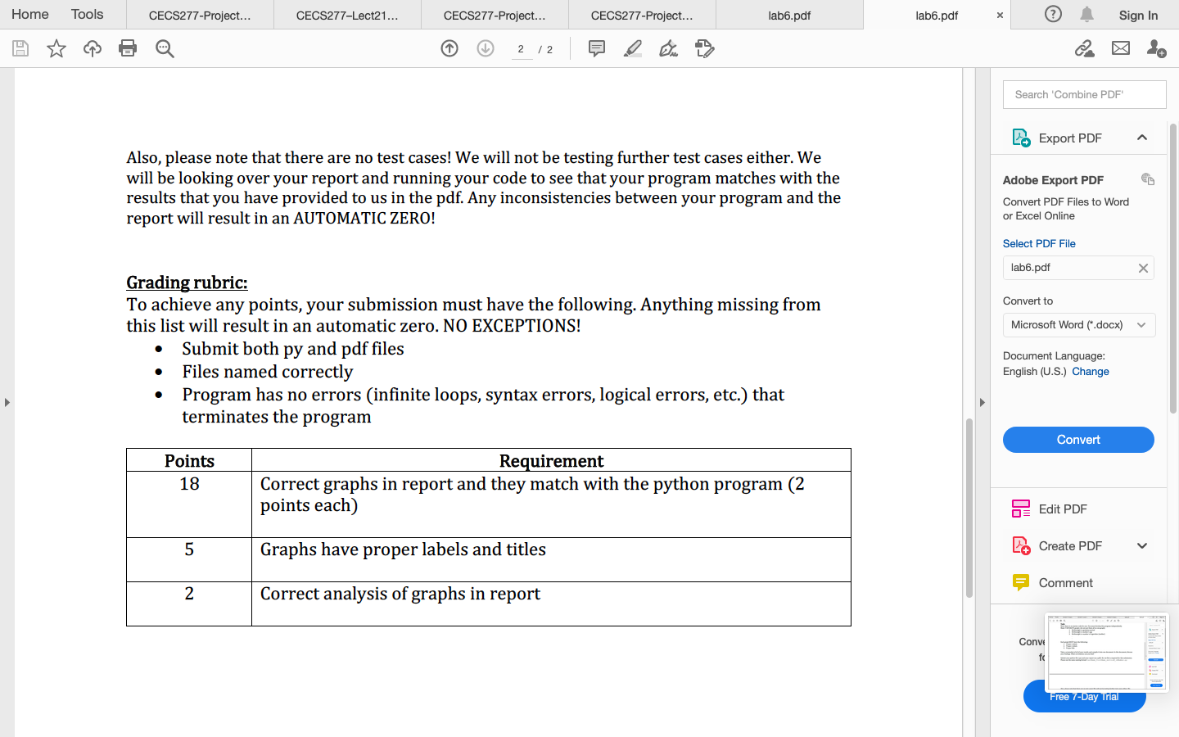Send the file to others for signing
The image size is (1179, 737).
1156,50
